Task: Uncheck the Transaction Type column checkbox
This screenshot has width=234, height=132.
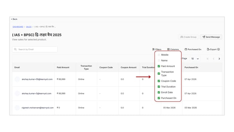Action: click(159, 74)
